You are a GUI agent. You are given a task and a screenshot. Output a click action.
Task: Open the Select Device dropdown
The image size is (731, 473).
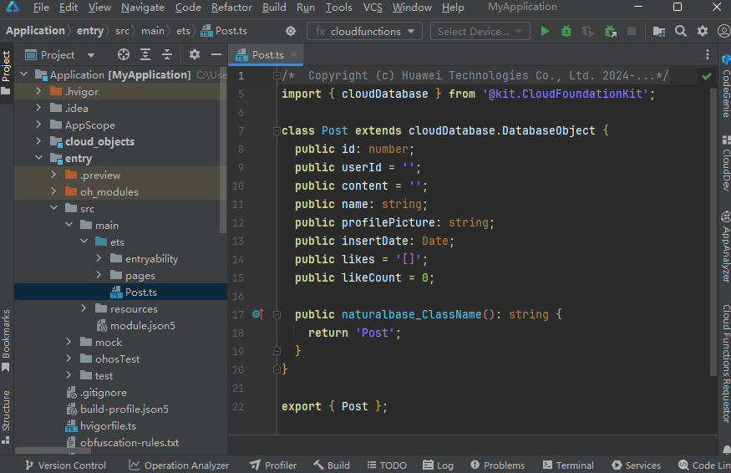[x=480, y=31]
